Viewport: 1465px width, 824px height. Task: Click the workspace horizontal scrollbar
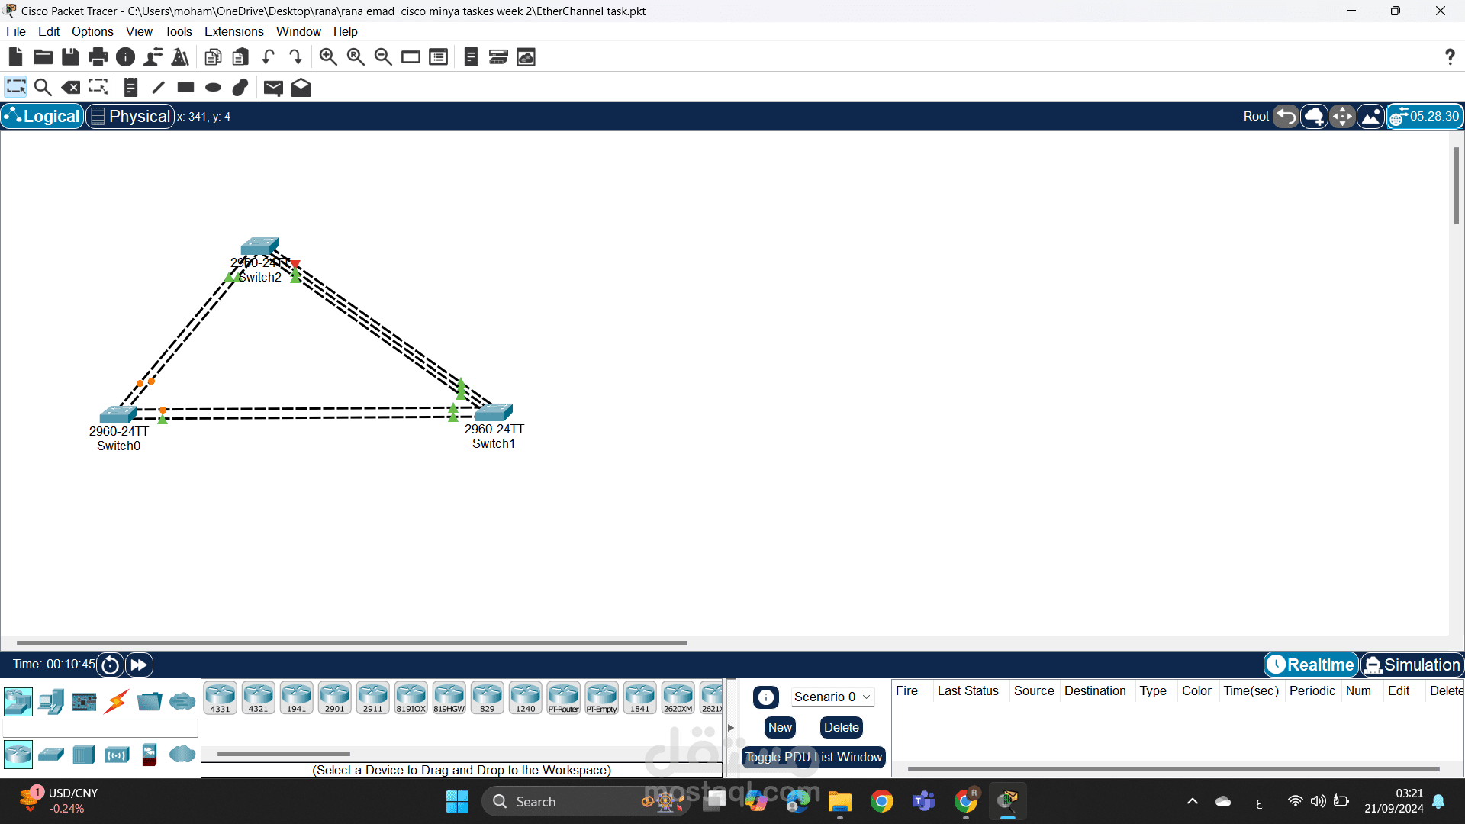351,643
